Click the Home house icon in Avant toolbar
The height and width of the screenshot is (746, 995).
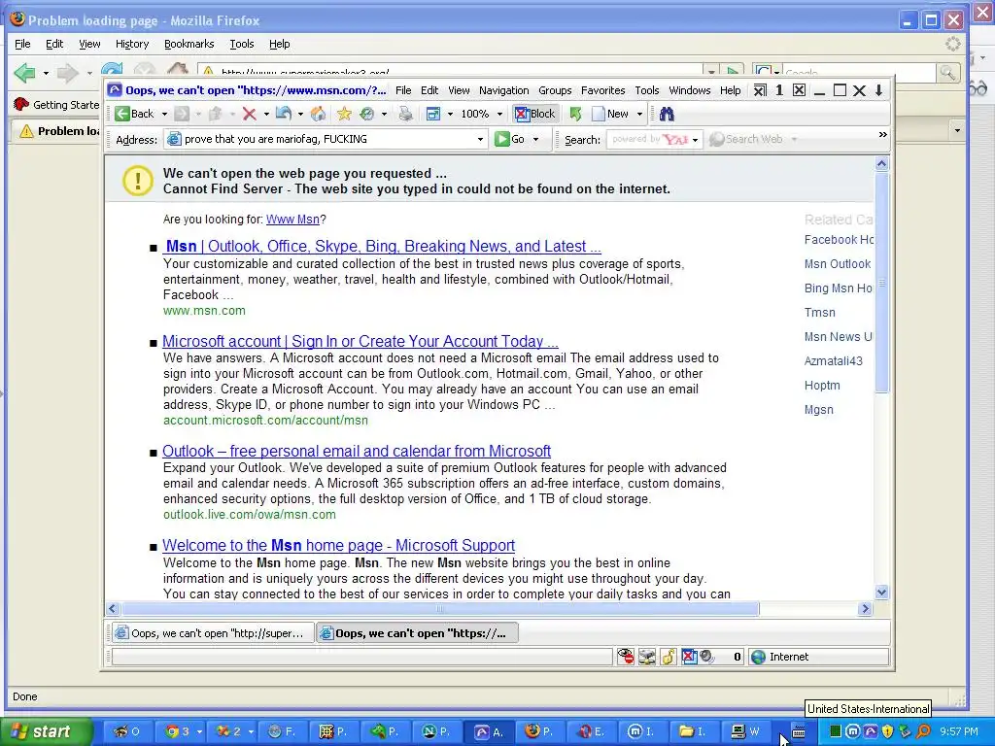pyautogui.click(x=318, y=114)
